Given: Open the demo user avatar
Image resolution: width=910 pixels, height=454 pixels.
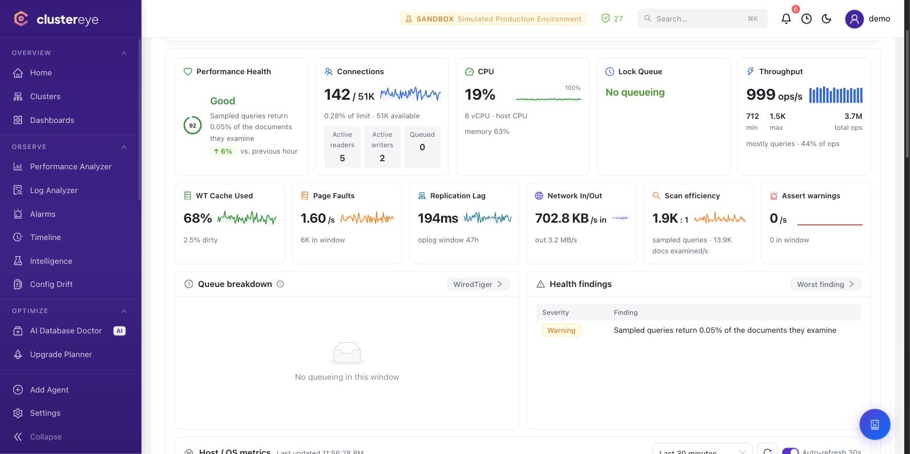Looking at the screenshot, I should coord(854,19).
